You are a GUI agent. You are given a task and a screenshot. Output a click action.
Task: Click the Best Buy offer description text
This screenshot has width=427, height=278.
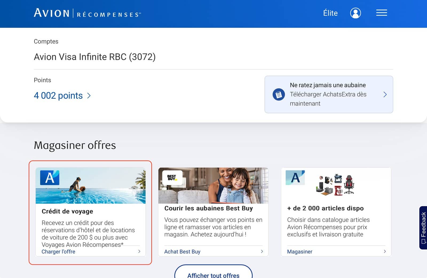click(x=213, y=227)
